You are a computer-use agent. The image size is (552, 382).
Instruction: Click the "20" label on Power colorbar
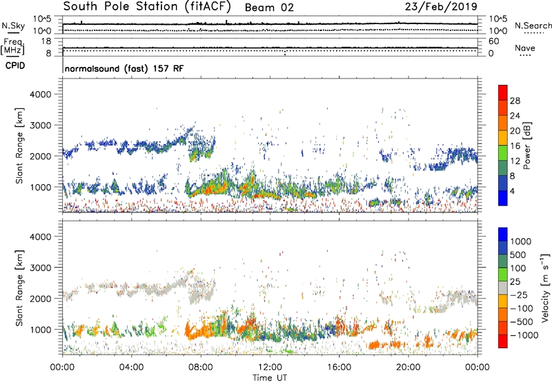[x=515, y=131]
